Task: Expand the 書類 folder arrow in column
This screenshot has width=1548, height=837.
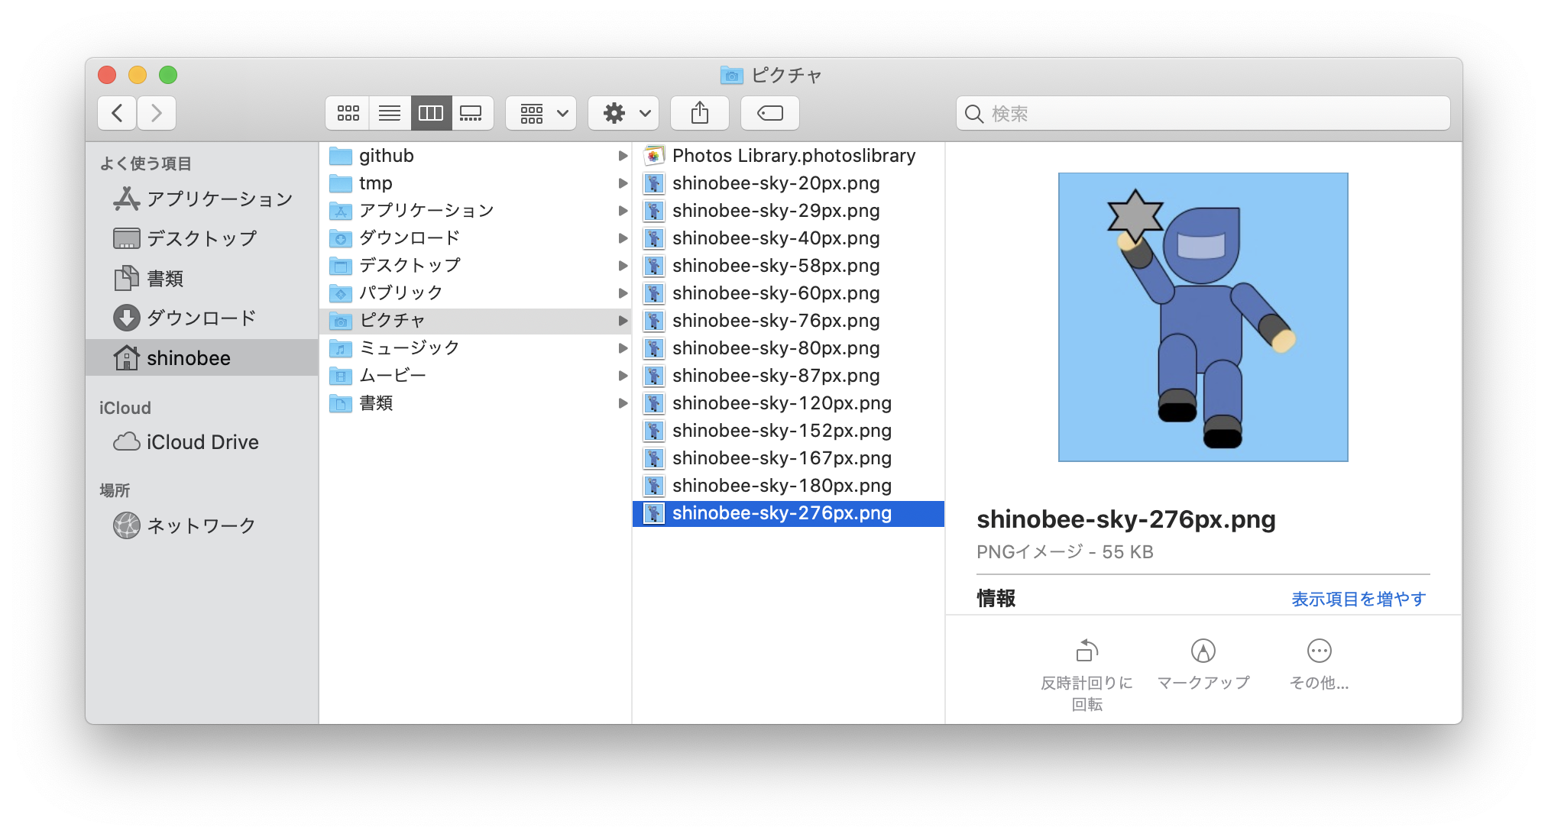Action: 623,403
